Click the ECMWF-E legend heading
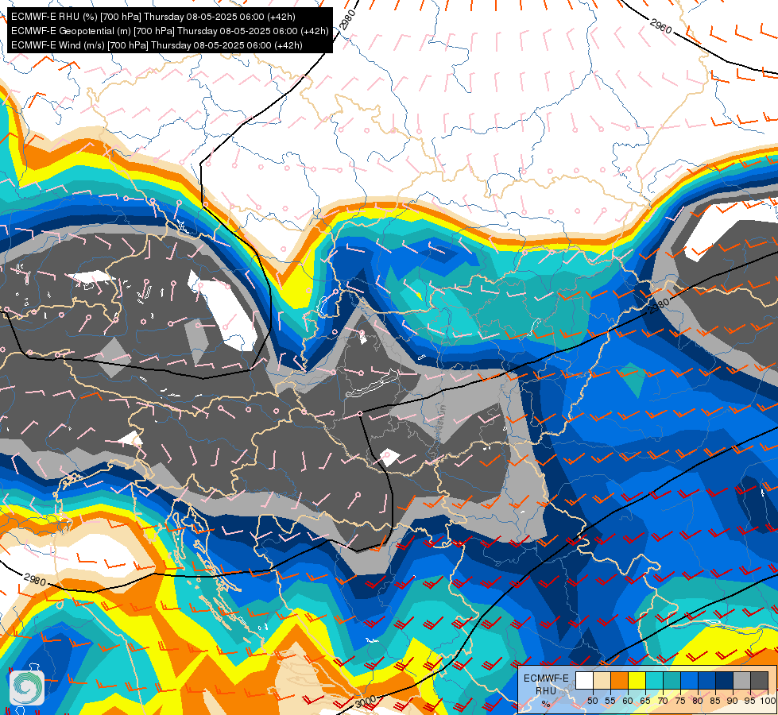 coord(546,678)
